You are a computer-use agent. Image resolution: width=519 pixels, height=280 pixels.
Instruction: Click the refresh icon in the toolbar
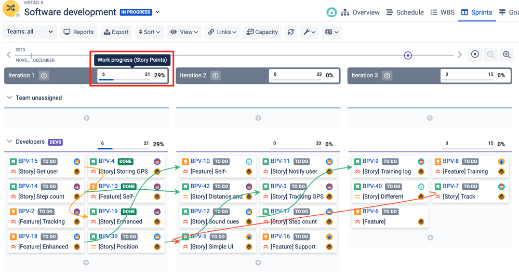click(x=290, y=32)
